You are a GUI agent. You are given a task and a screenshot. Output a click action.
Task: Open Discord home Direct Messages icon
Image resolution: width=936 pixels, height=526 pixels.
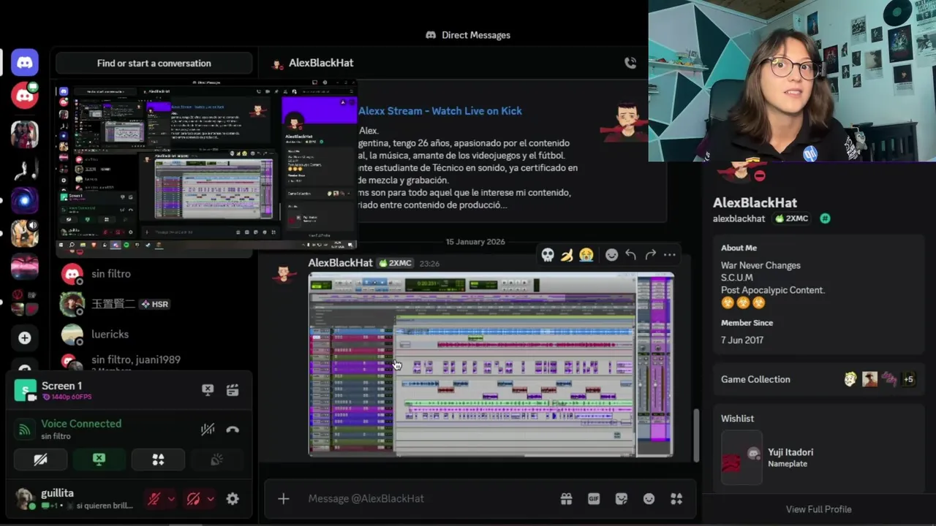25,63
